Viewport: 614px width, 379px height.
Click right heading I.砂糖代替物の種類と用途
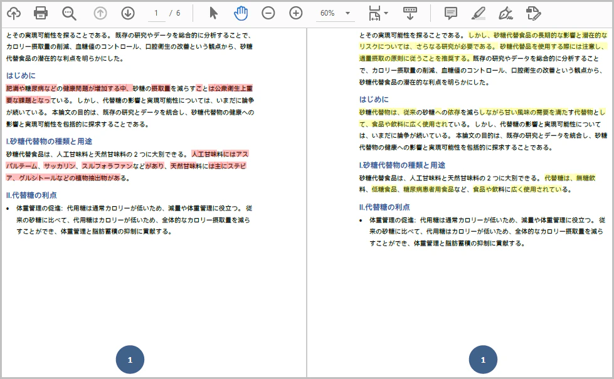click(402, 165)
